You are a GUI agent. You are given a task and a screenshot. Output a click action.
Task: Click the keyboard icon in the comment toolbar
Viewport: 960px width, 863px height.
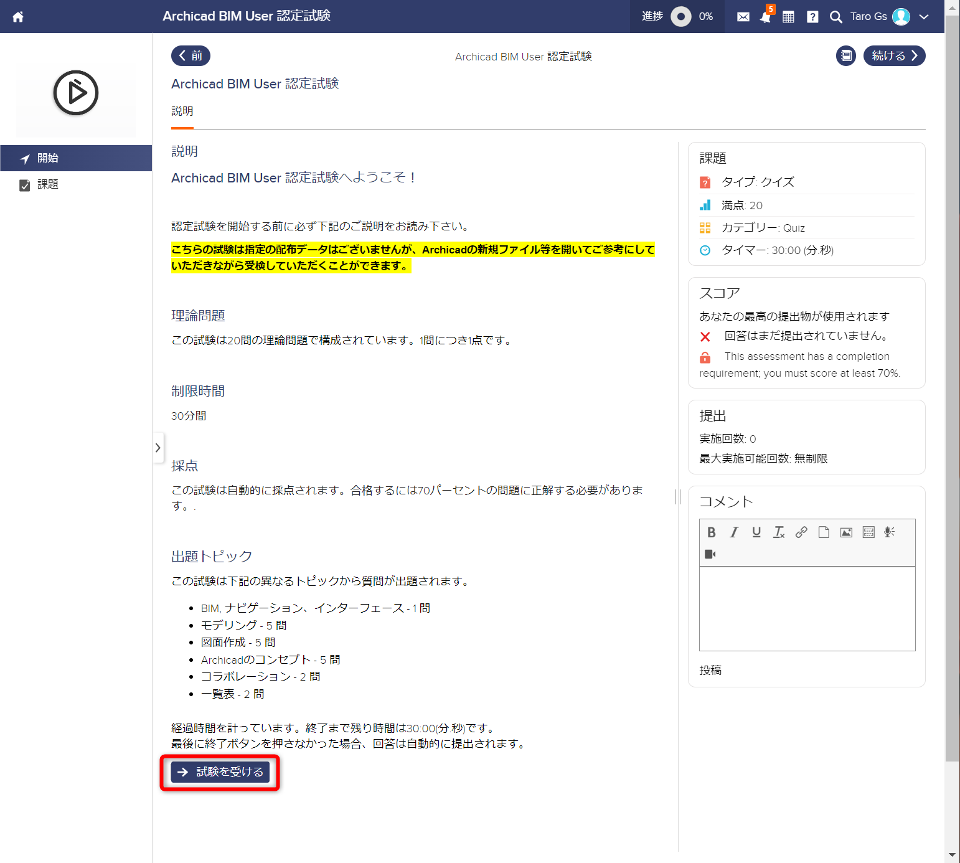point(868,532)
